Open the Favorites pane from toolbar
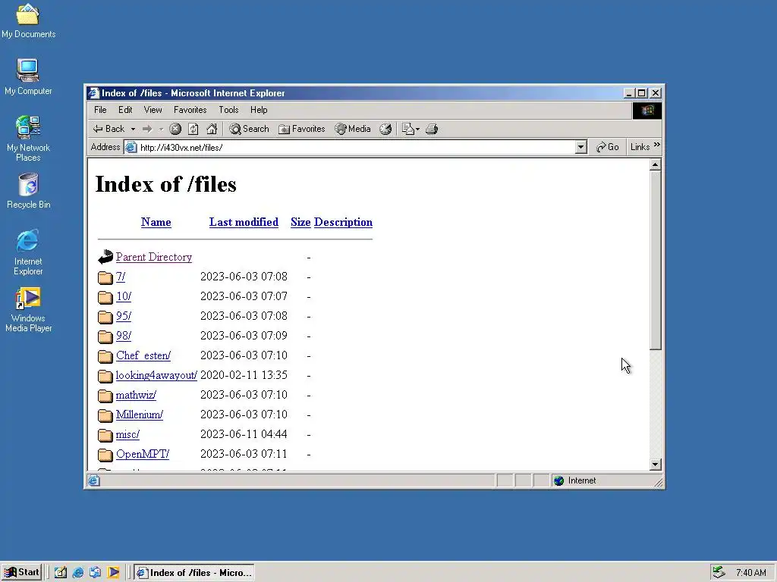 tap(302, 129)
